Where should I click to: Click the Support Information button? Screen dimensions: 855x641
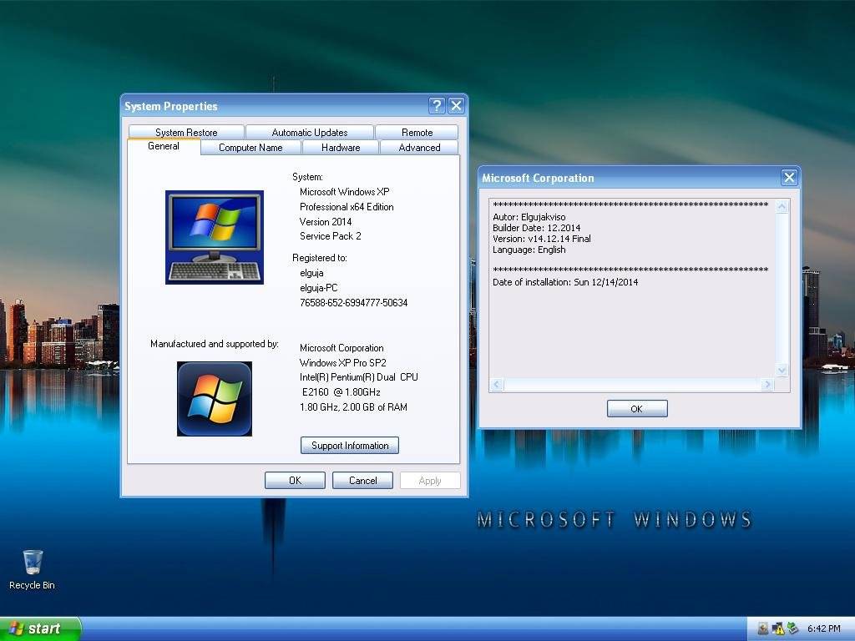(350, 446)
